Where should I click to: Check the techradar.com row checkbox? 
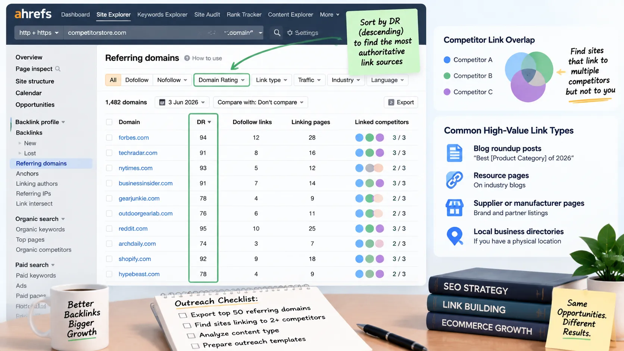pyautogui.click(x=109, y=153)
